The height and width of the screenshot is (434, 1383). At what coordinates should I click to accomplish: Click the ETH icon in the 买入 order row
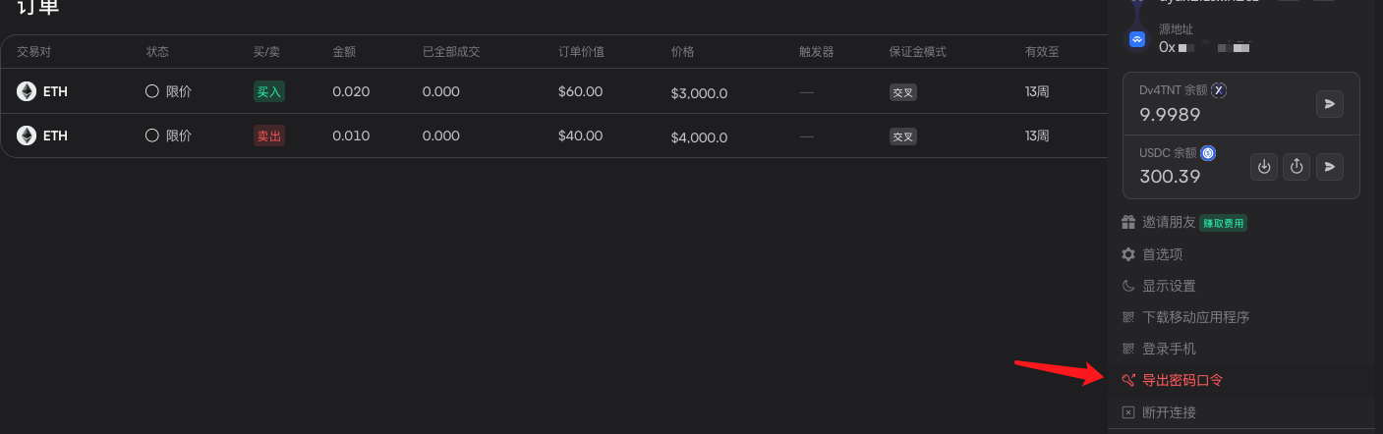click(27, 91)
